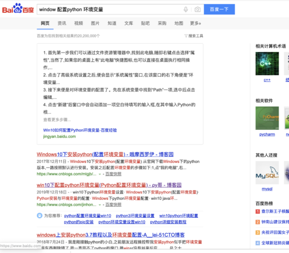Expand dropdown arrow beside cnblogs jinhon URL
Image resolution: width=289 pixels, height=253 pixels.
tap(100, 204)
